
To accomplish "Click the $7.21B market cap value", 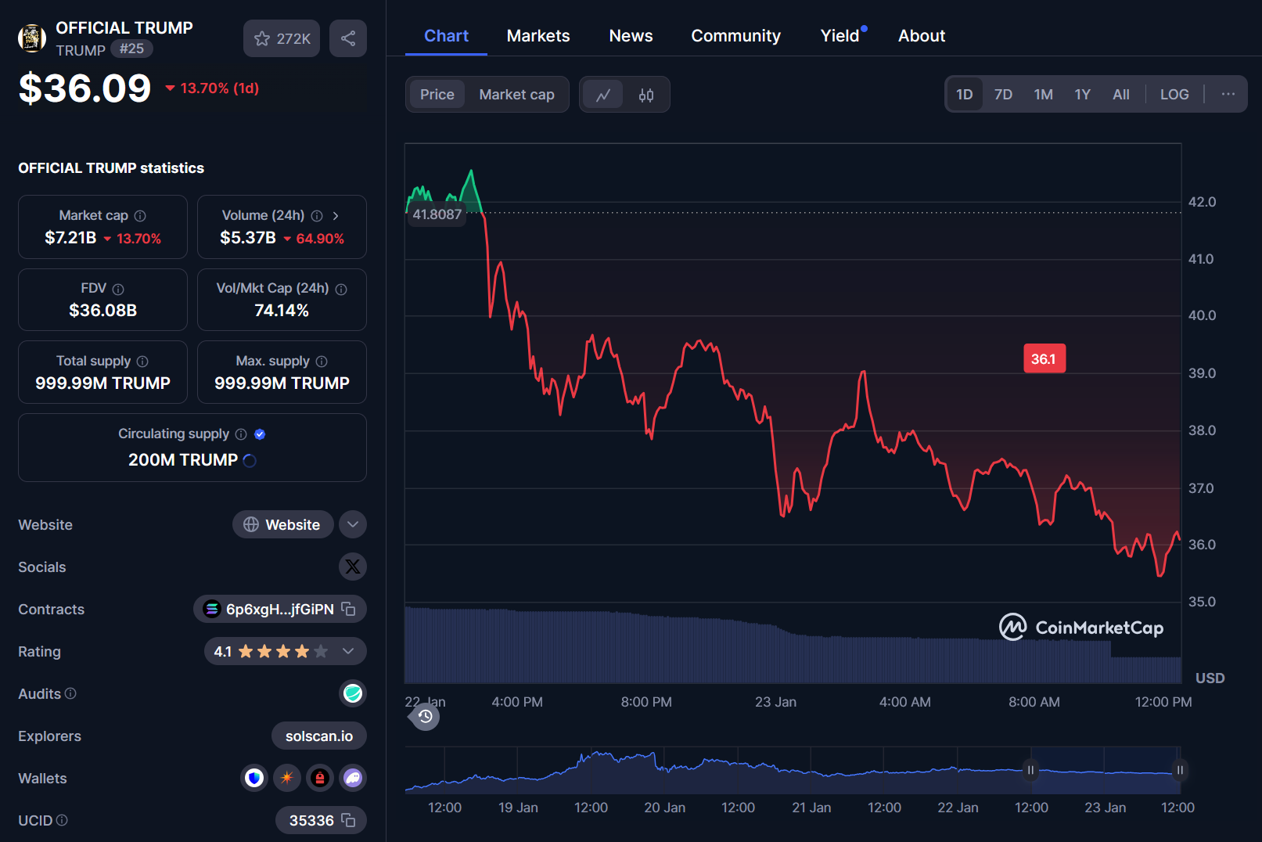I will pyautogui.click(x=70, y=238).
